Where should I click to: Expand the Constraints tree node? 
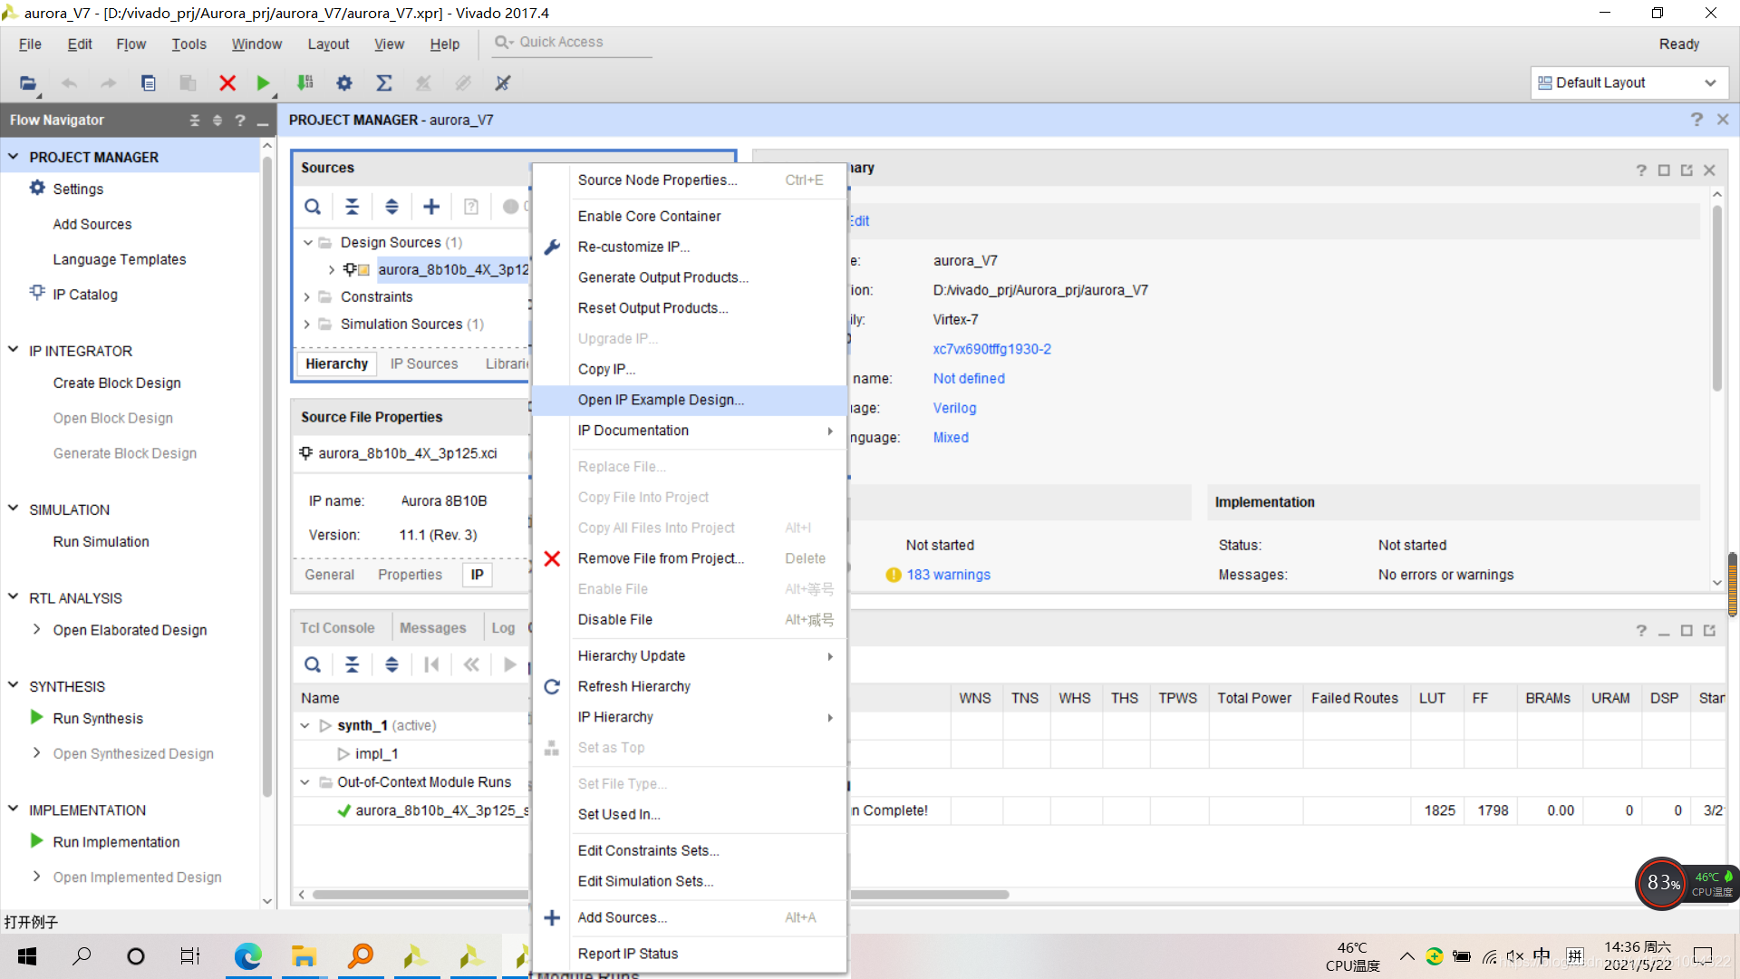click(x=307, y=296)
